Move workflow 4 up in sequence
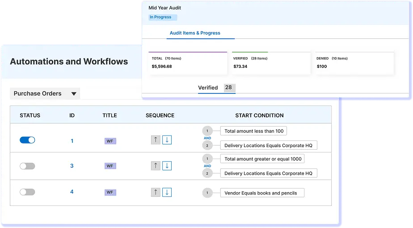The width and height of the screenshot is (413, 228). tap(155, 192)
